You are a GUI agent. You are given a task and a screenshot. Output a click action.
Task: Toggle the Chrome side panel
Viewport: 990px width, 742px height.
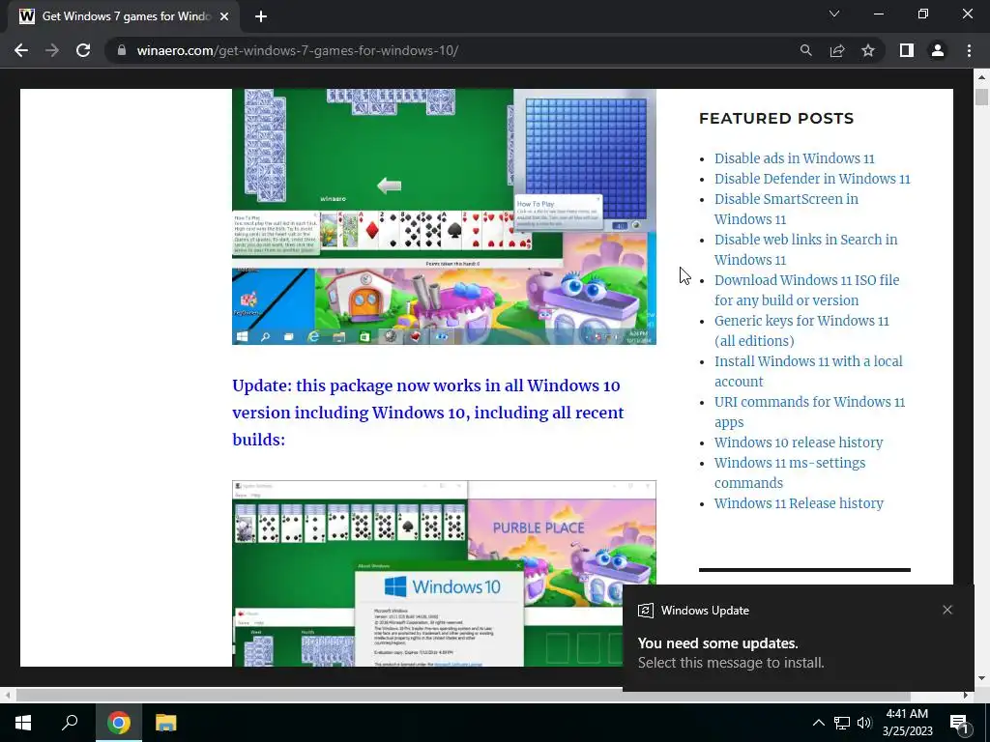click(907, 50)
